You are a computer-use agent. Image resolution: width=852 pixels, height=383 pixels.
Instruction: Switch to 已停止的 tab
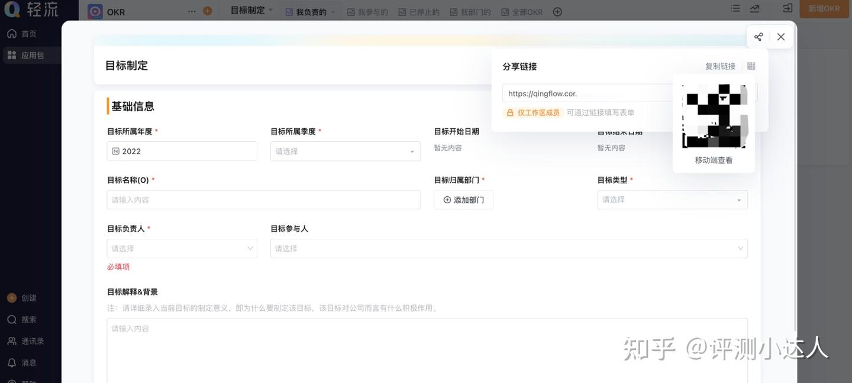click(x=419, y=12)
